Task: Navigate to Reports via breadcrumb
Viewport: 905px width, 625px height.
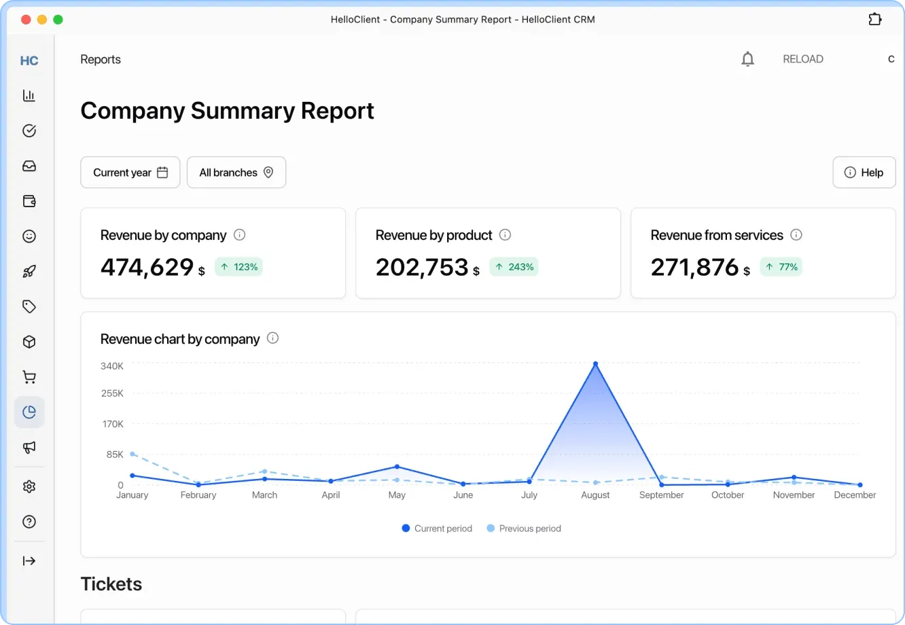Action: [101, 59]
